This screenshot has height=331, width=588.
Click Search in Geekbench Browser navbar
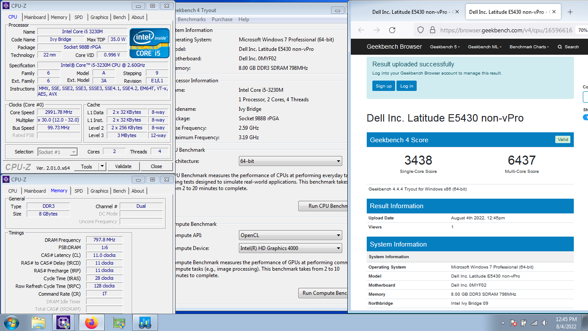[568, 47]
